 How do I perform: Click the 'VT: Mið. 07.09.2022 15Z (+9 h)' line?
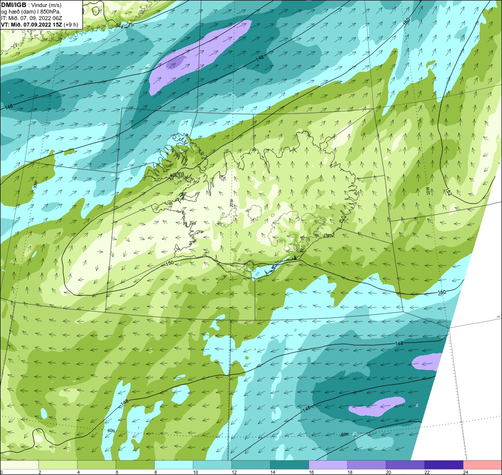click(x=39, y=25)
